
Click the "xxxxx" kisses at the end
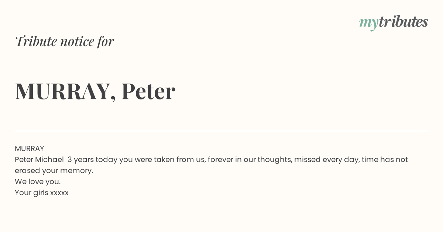point(59,193)
